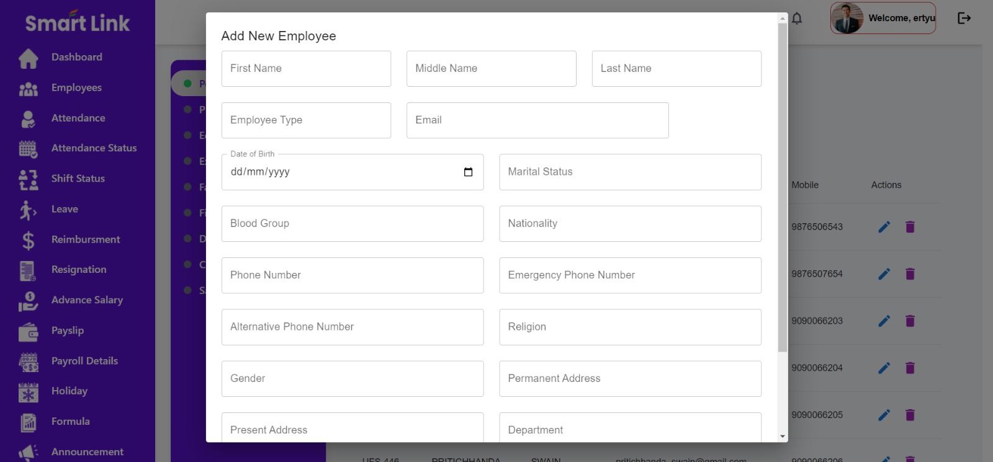The image size is (993, 462).
Task: Click the Alternative Phone Number input
Action: click(x=353, y=327)
